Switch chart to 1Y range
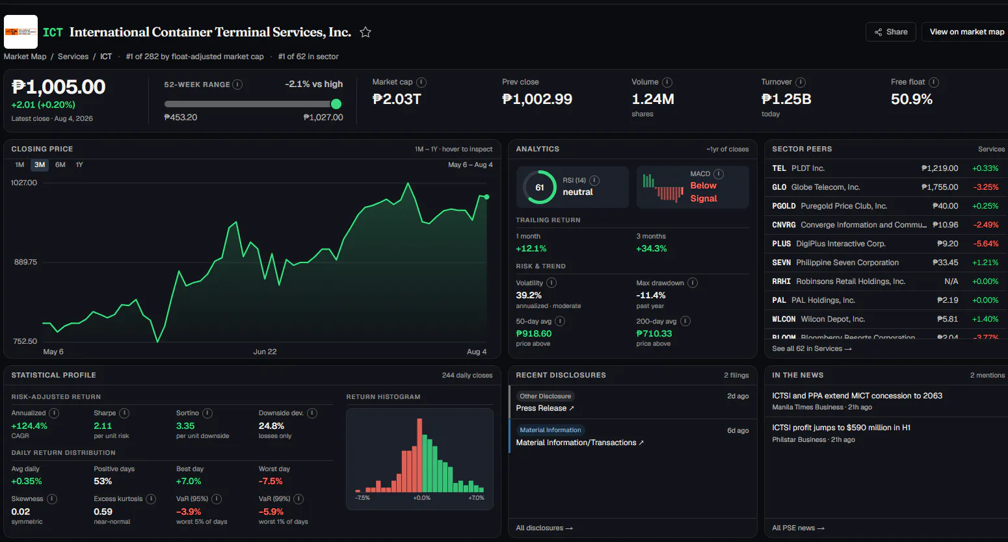The height and width of the screenshot is (542, 1008). pos(79,165)
